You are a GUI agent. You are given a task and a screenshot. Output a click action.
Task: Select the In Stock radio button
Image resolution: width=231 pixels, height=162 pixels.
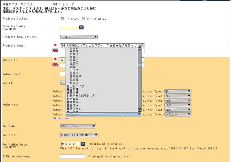point(62,18)
